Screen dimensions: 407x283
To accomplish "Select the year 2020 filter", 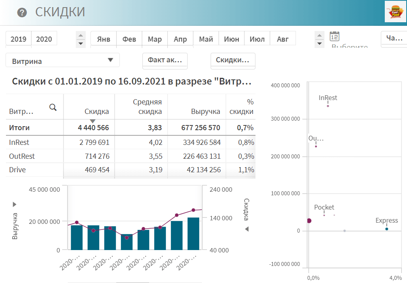I will coord(44,39).
